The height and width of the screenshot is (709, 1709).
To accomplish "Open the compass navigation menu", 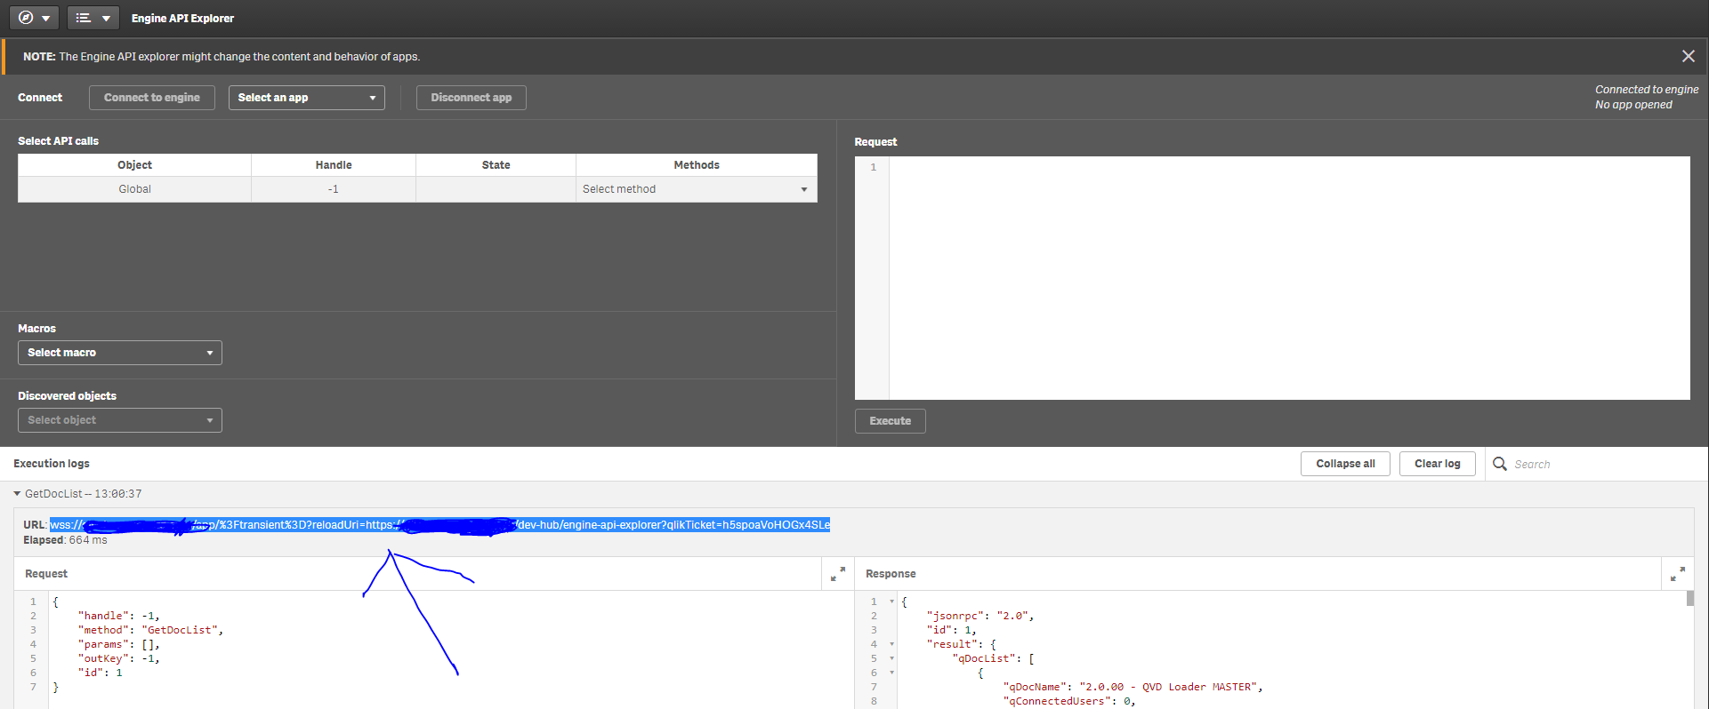I will coord(35,18).
